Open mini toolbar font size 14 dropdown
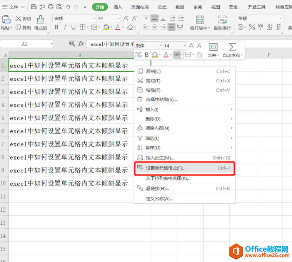The image size is (292, 262). [185, 46]
